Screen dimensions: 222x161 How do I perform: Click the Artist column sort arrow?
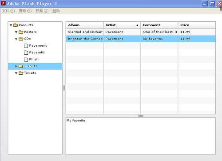click(137, 25)
